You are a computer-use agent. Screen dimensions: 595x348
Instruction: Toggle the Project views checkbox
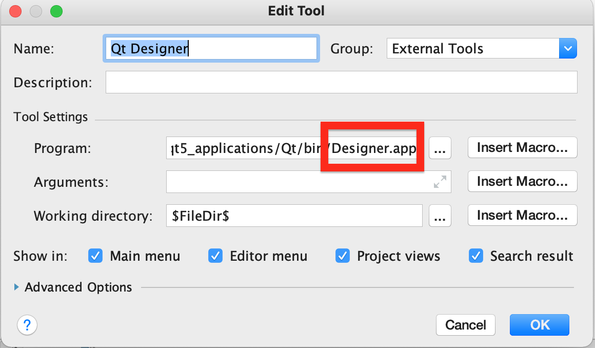point(342,256)
